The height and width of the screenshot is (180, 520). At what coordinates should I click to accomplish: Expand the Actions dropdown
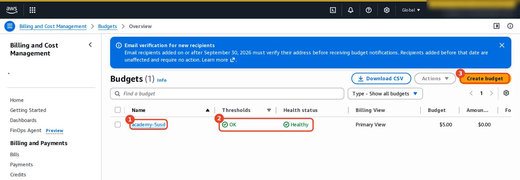tap(435, 78)
